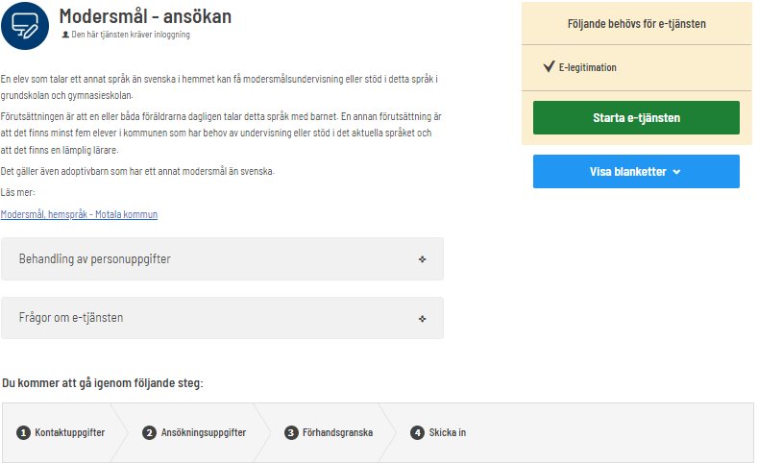The height and width of the screenshot is (463, 758).
Task: Open the Modersmål, hemspråk - Motala kommun link
Action: (79, 215)
